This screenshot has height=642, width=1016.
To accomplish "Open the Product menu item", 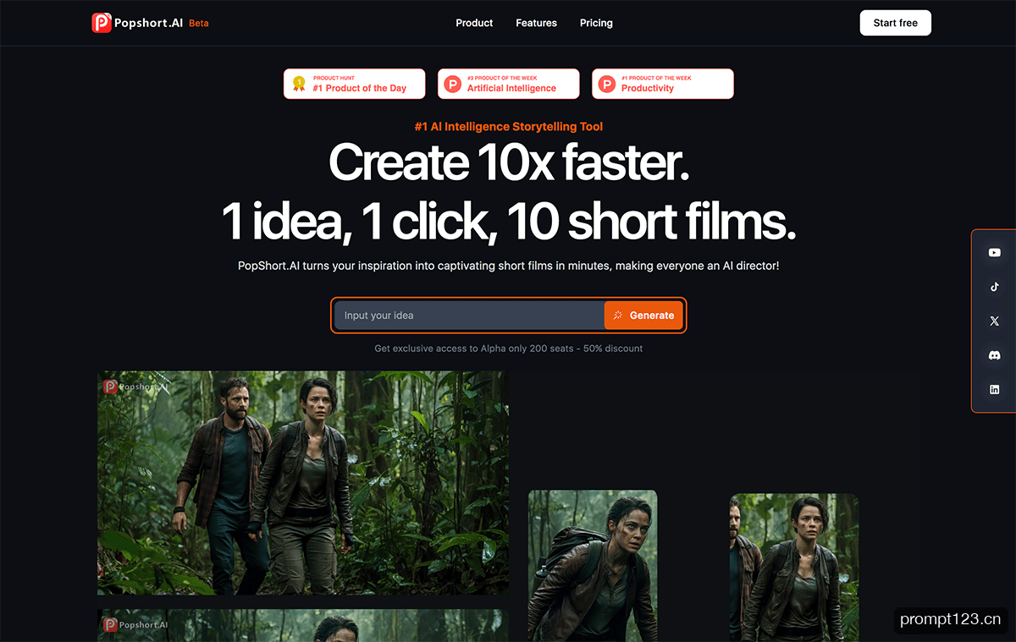I will [x=474, y=23].
